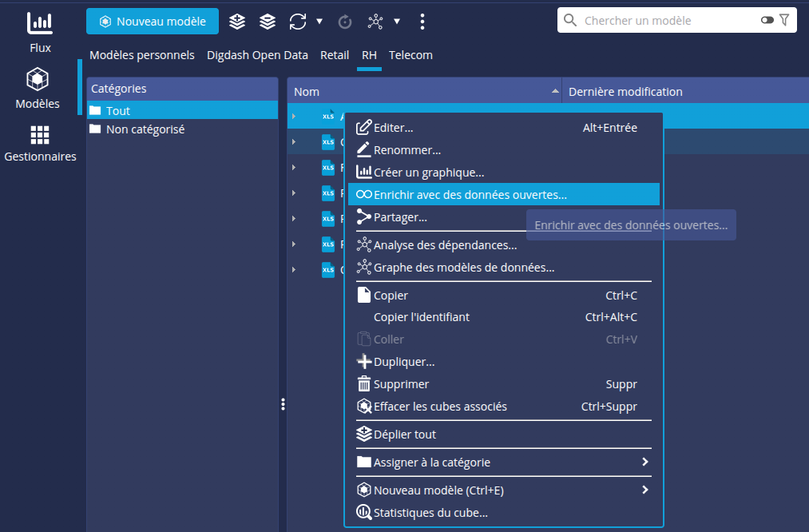The width and height of the screenshot is (809, 532).
Task: Choose Créer un graphique from context menu
Action: (x=428, y=172)
